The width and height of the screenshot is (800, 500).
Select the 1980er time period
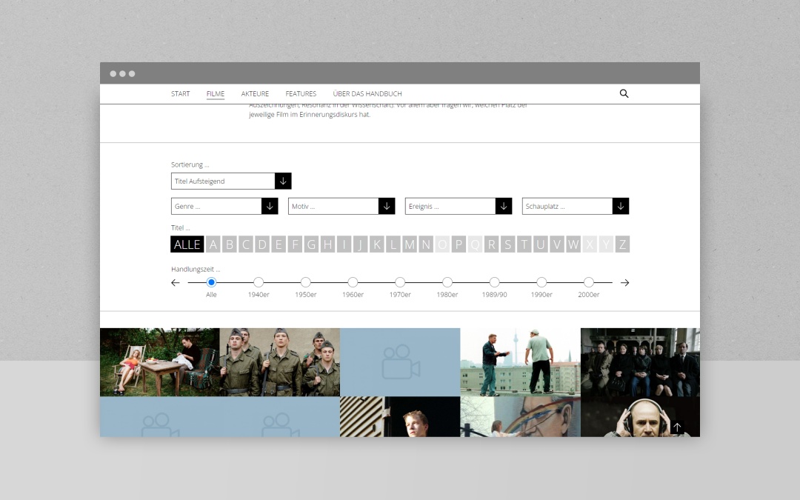[x=447, y=282]
